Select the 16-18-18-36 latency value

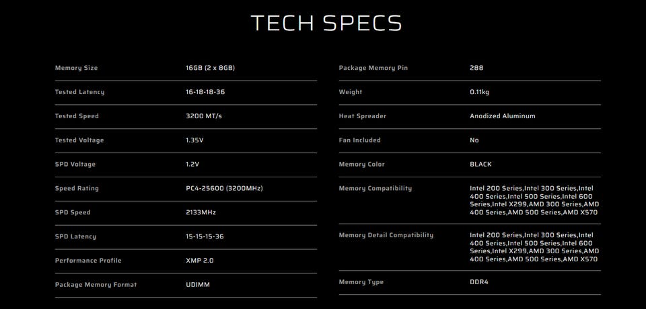coord(205,92)
